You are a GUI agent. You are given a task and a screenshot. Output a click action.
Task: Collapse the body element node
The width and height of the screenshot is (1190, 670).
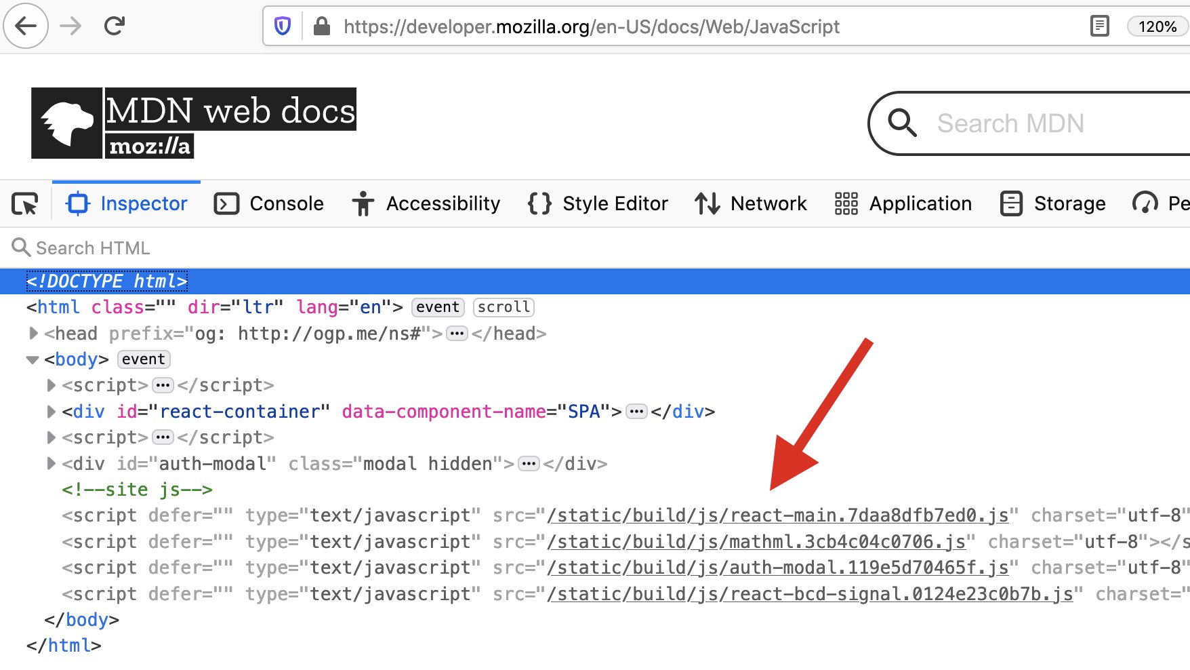tap(32, 359)
